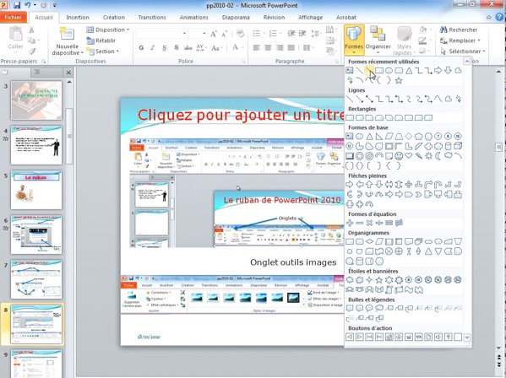Select the double-headed arrow line in Lignes
The image size is (506, 378).
coord(369,99)
